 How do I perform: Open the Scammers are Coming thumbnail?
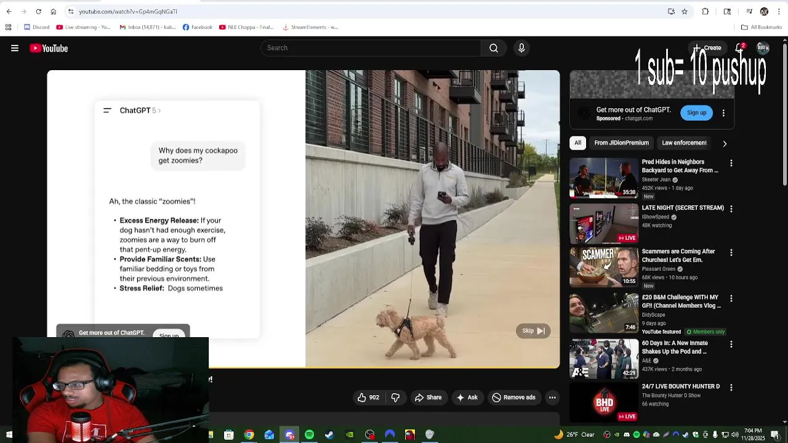604,268
